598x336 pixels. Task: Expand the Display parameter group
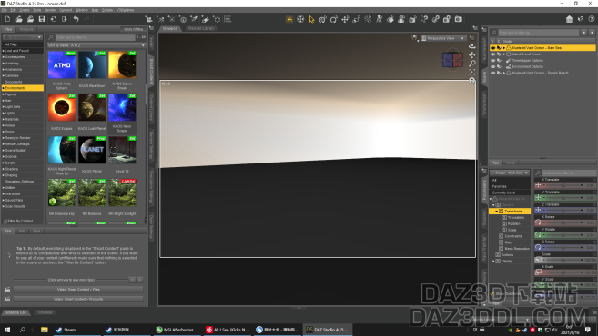(x=493, y=261)
